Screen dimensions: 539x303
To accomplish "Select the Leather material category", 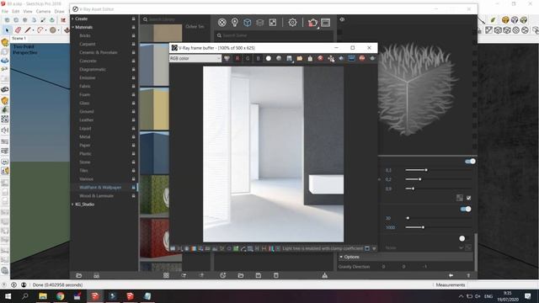I will click(86, 120).
